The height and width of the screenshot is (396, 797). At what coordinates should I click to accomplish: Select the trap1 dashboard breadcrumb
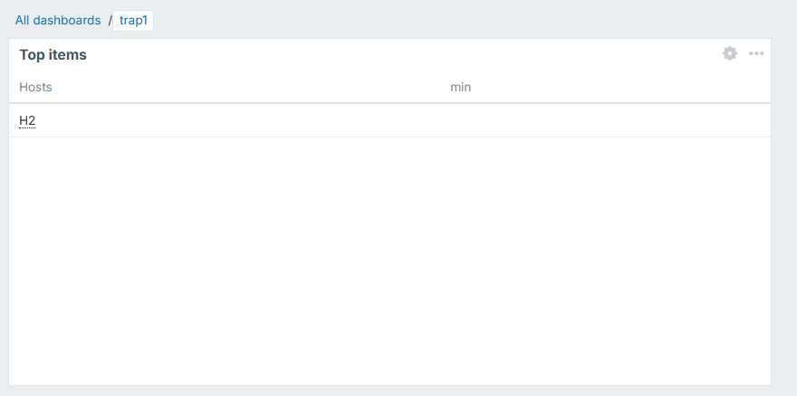[133, 20]
